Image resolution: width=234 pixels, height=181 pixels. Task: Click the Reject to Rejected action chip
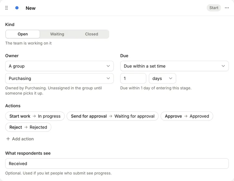28,127
